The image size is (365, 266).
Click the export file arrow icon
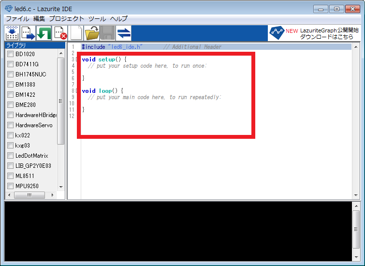[28, 33]
